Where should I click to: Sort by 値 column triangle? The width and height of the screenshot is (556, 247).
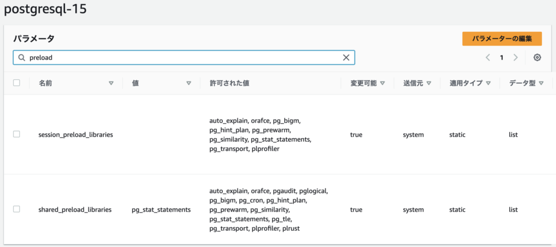[x=189, y=83]
